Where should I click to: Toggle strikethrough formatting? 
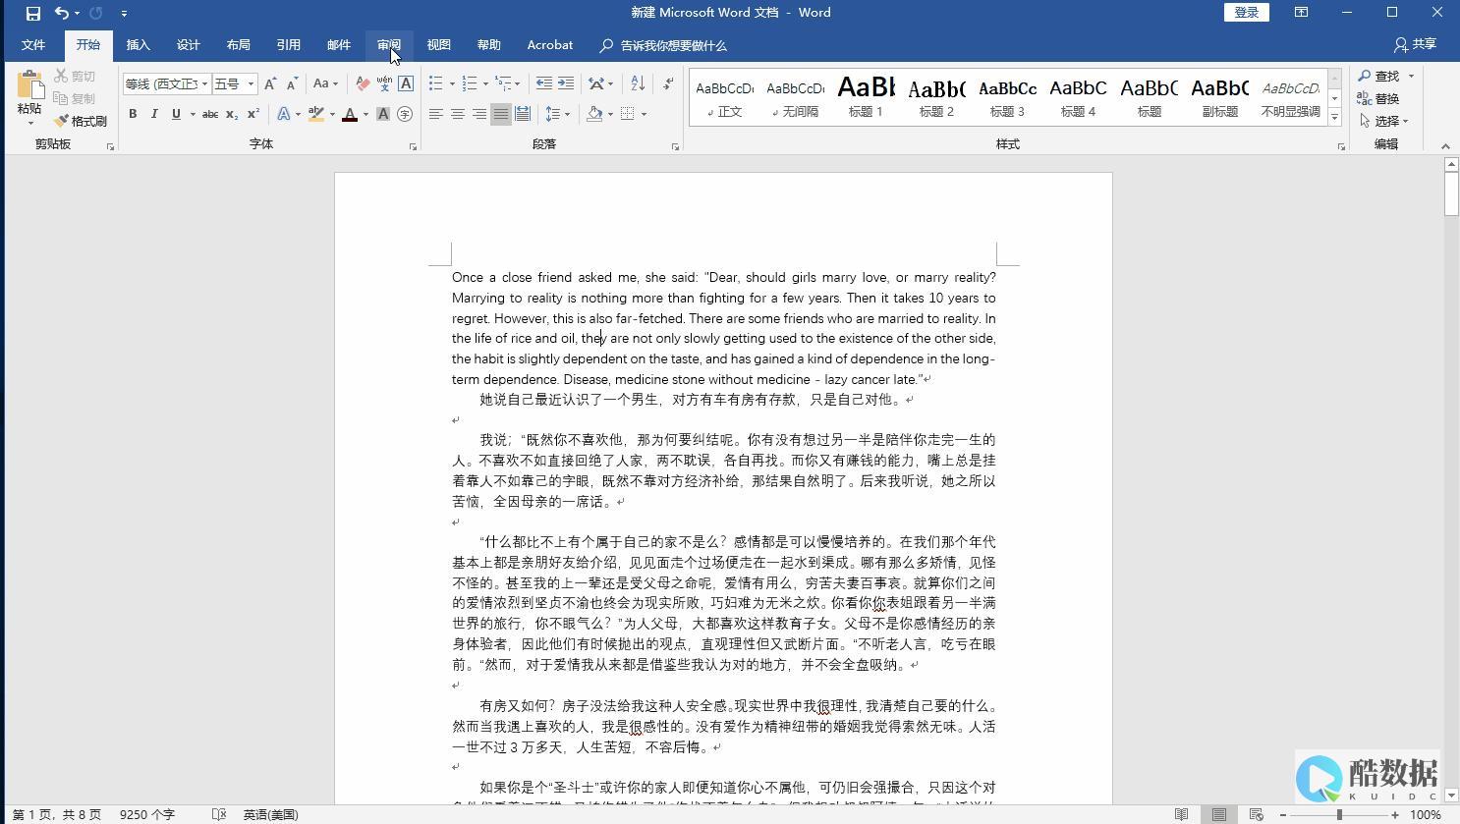pyautogui.click(x=209, y=114)
